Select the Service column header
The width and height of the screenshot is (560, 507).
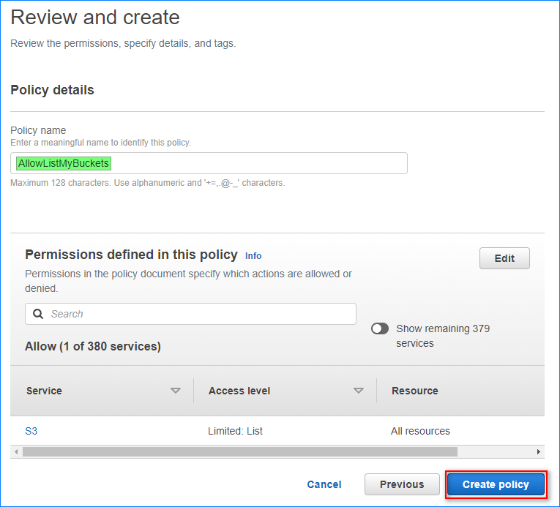(x=44, y=391)
